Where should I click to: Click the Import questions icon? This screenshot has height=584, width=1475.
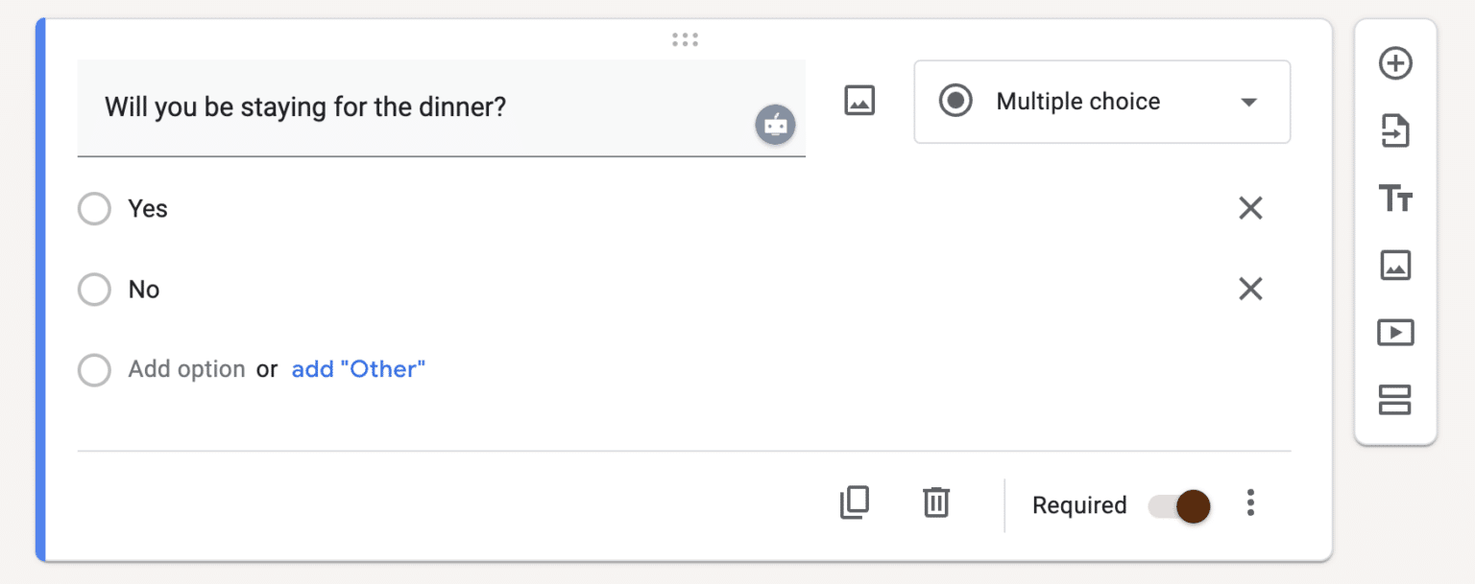pyautogui.click(x=1395, y=132)
